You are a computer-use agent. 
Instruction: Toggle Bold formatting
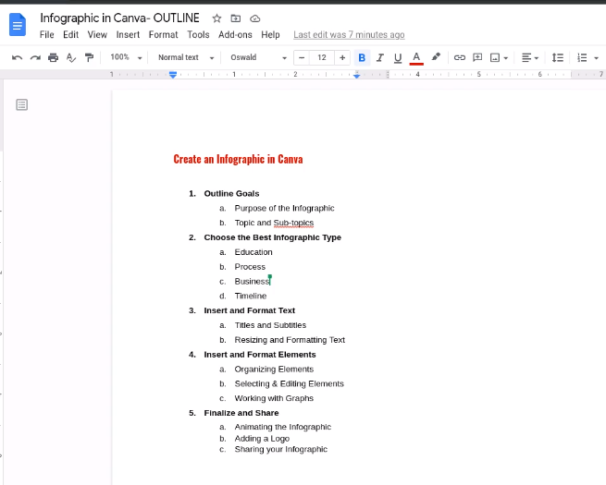coord(362,57)
